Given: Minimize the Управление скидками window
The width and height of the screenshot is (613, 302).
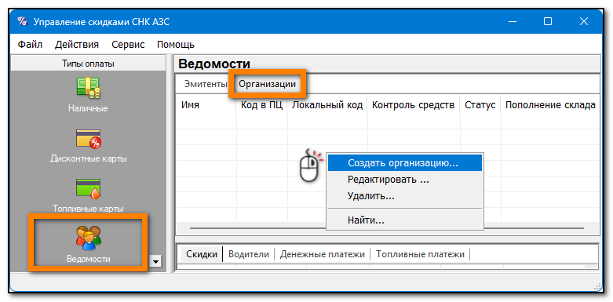Looking at the screenshot, I should [x=512, y=21].
